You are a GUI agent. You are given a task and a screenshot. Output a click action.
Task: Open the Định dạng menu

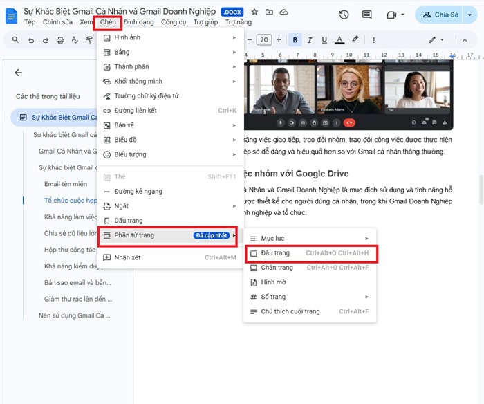pyautogui.click(x=138, y=22)
